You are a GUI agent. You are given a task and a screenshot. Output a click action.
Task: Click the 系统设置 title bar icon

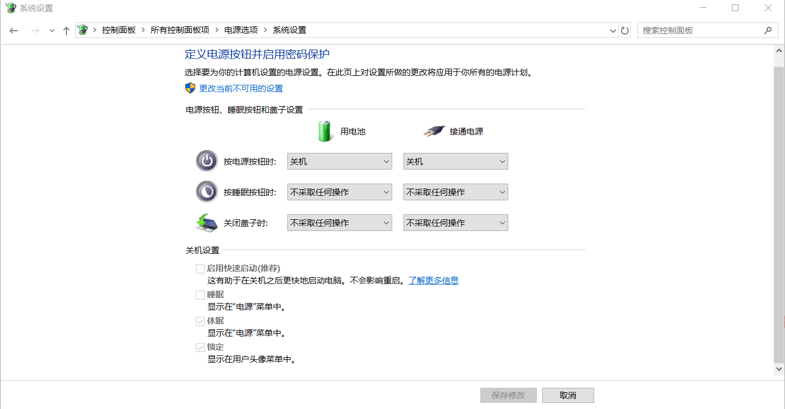pos(10,8)
